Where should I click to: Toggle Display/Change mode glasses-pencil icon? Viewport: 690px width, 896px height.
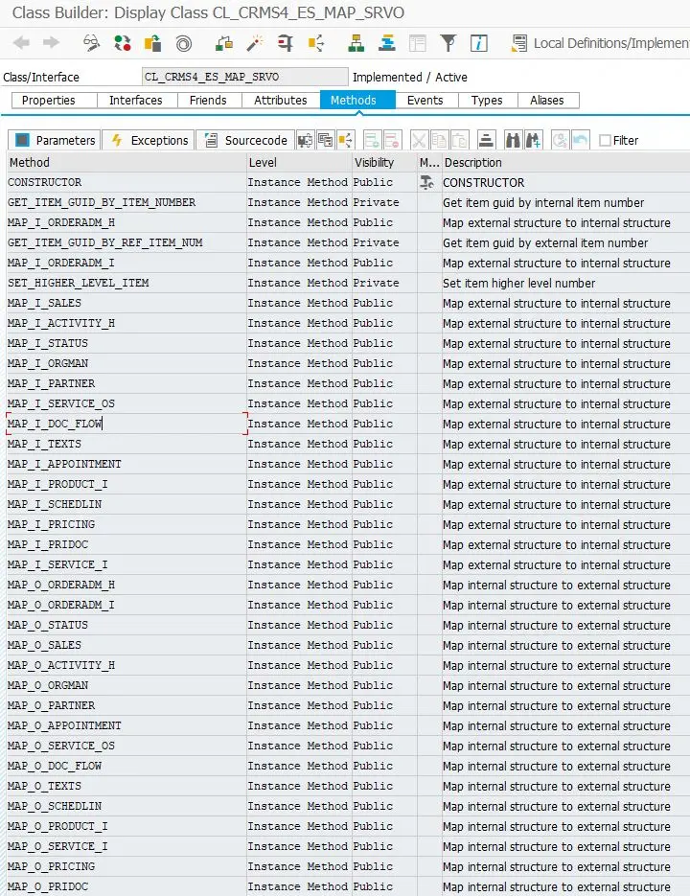91,43
